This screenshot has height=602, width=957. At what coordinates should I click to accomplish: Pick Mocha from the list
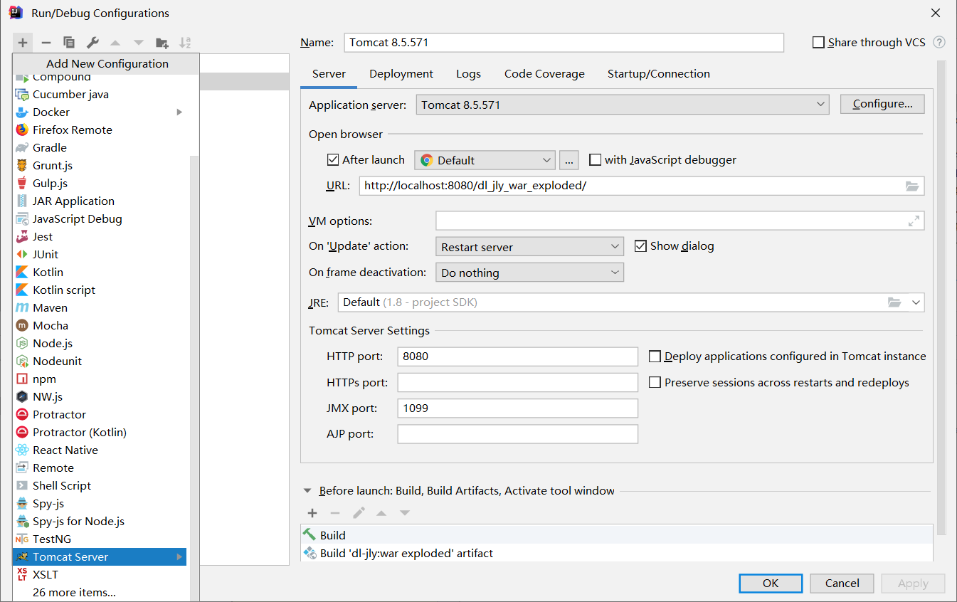100,325
